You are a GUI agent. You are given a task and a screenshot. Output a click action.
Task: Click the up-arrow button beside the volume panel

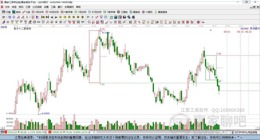click(x=2, y=128)
